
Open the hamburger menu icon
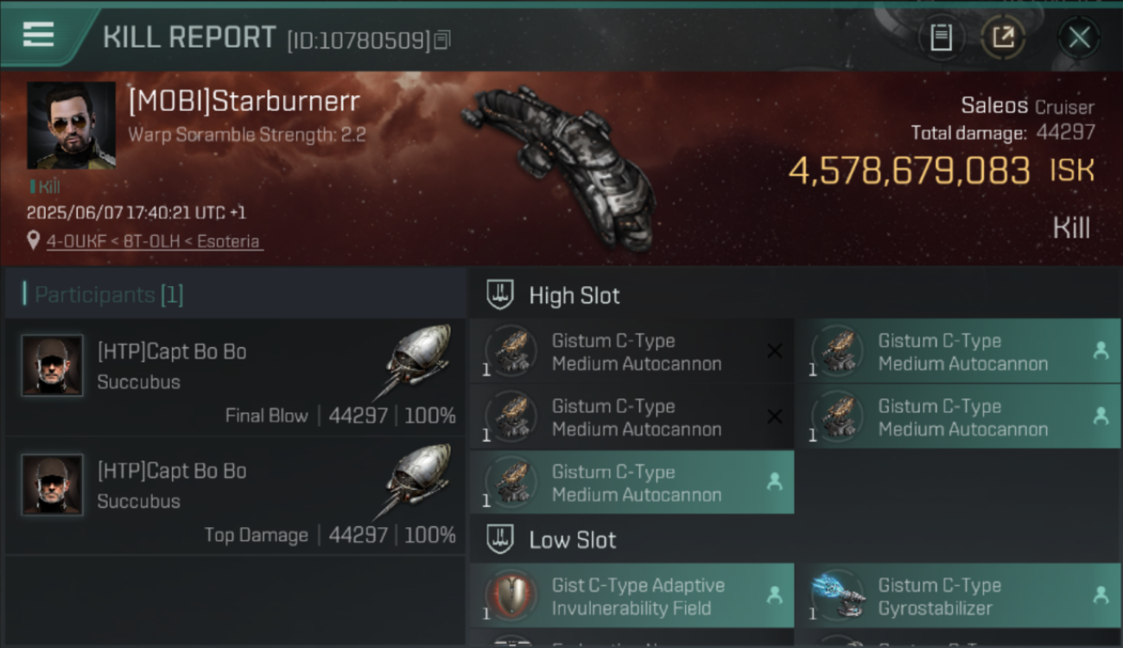pyautogui.click(x=39, y=35)
